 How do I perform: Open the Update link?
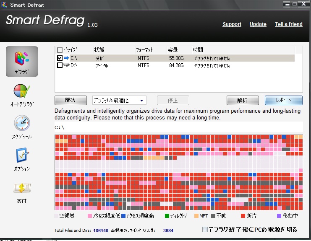tap(258, 24)
